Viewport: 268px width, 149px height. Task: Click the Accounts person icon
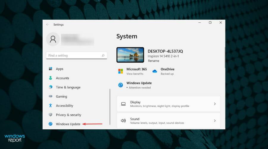50,78
